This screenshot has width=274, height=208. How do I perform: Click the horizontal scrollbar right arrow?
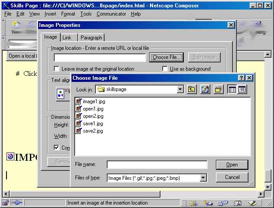(261, 194)
